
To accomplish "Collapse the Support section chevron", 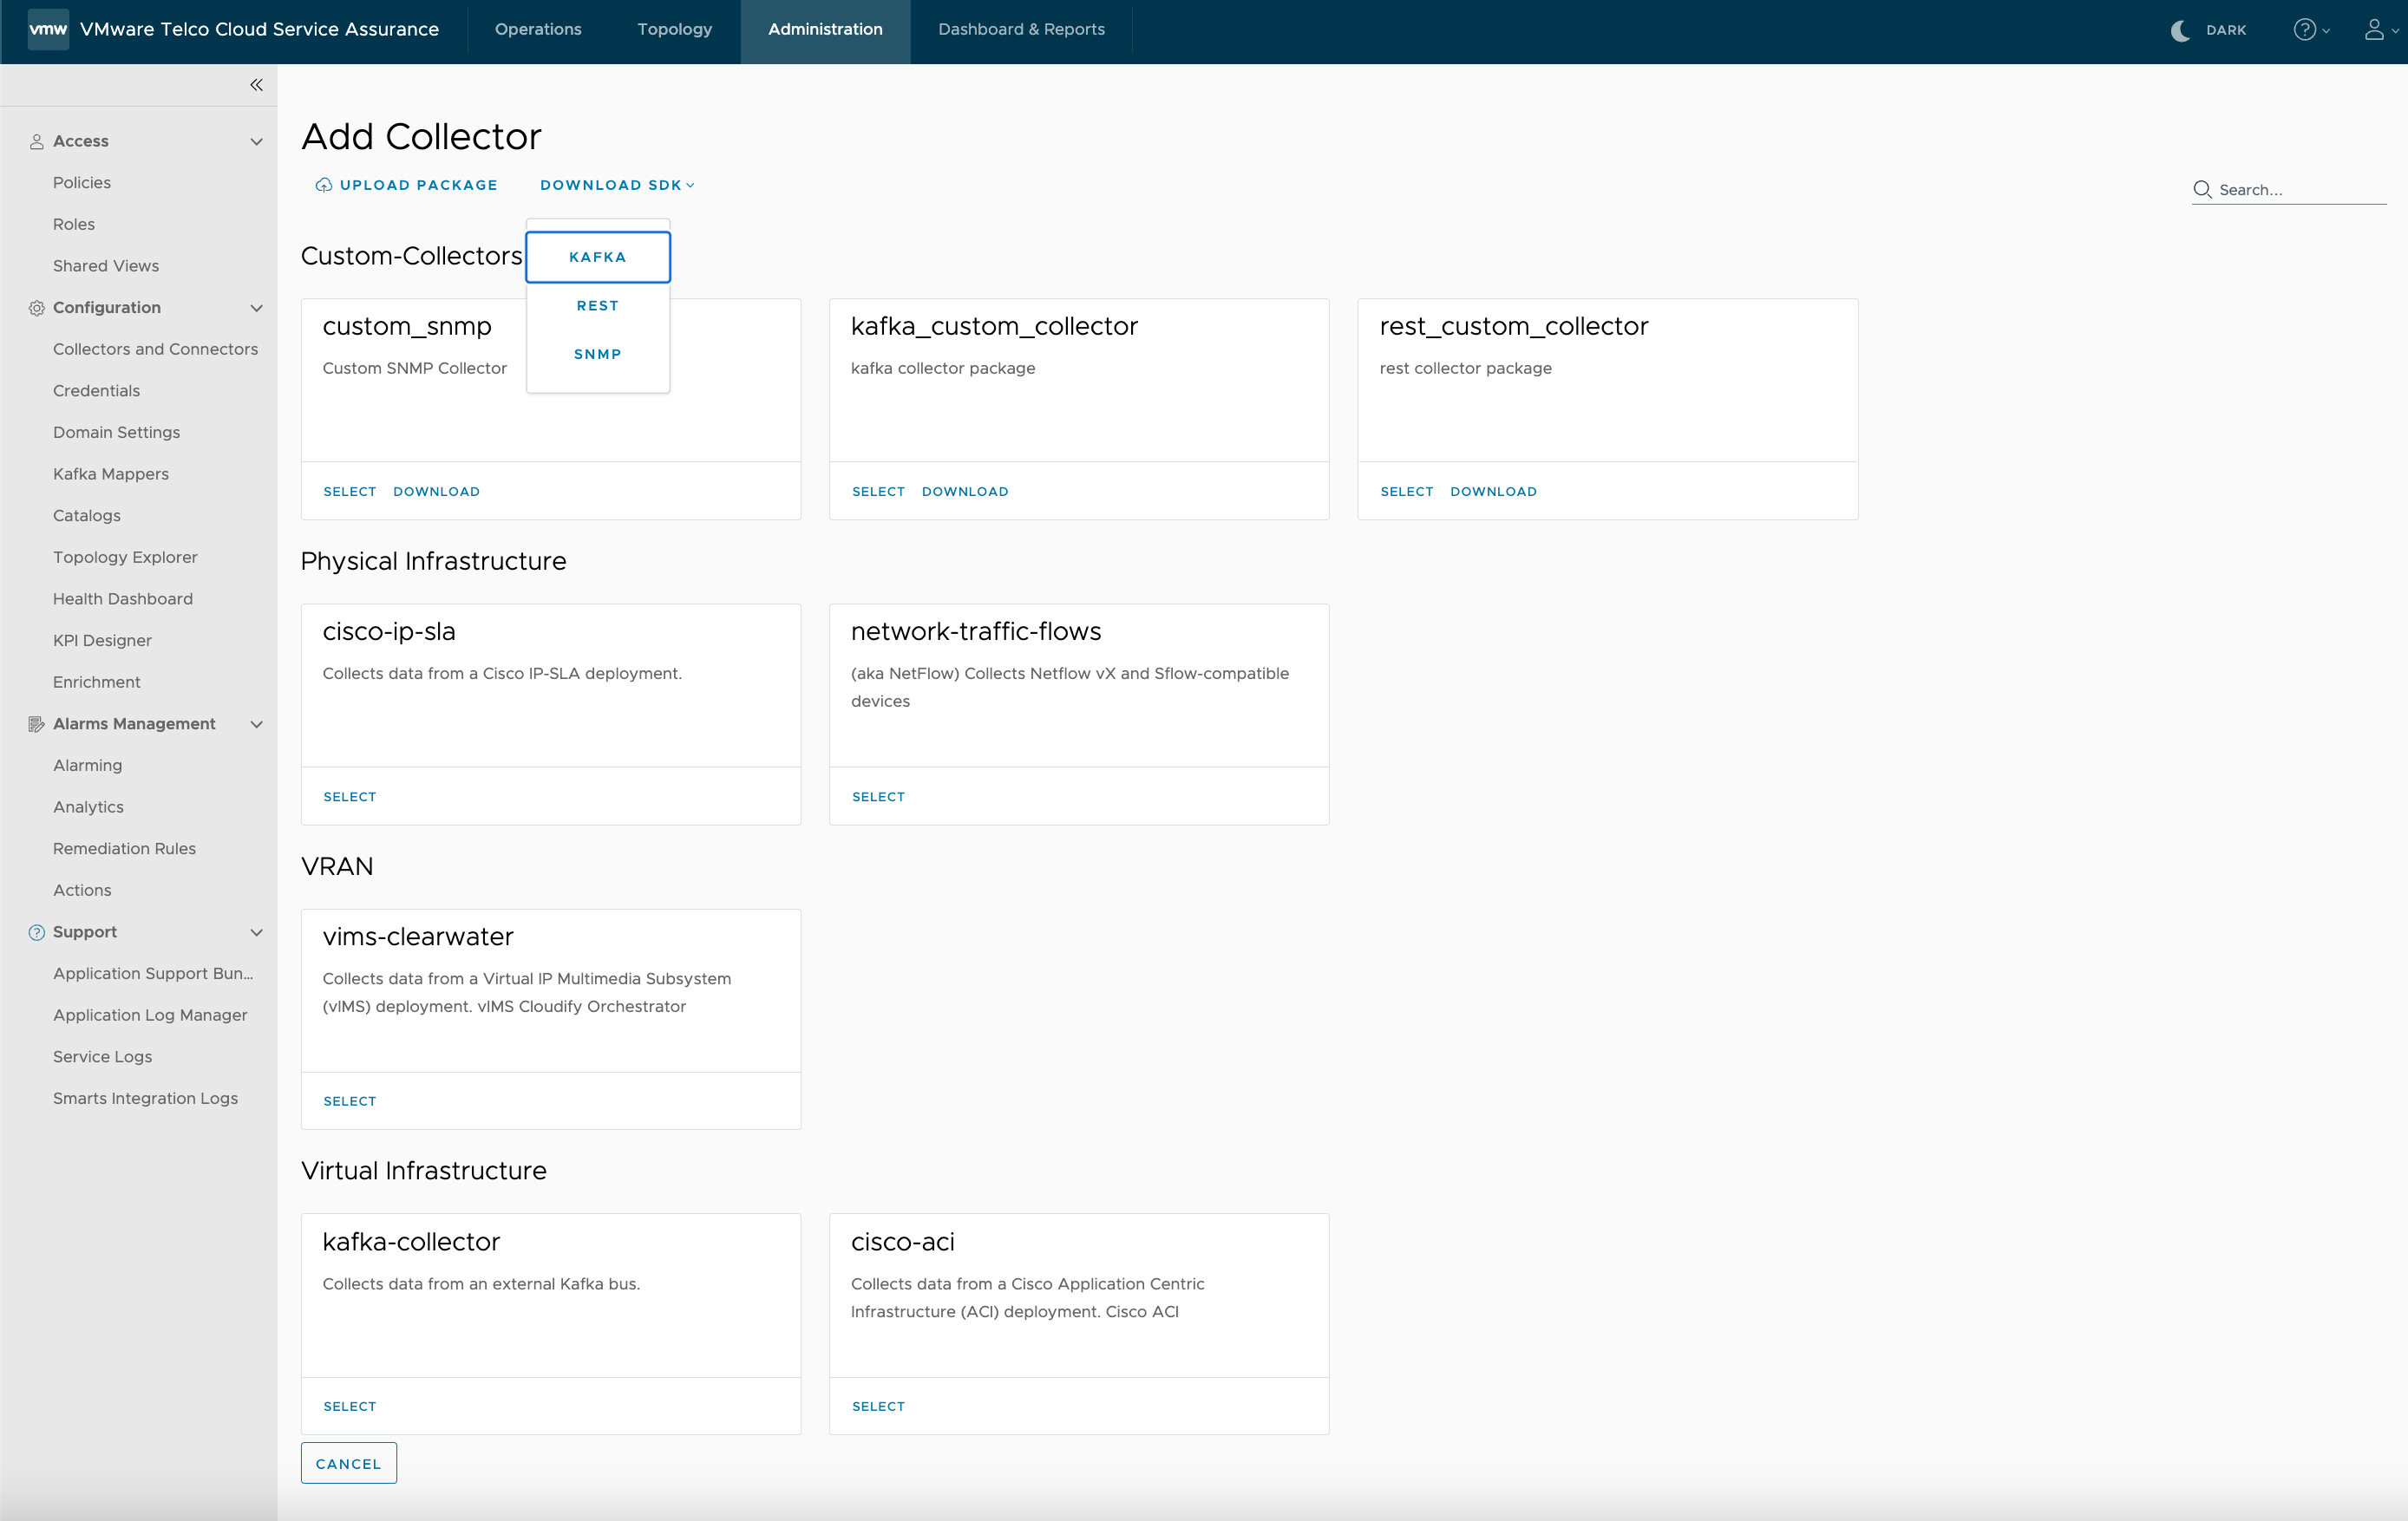I will 256,932.
